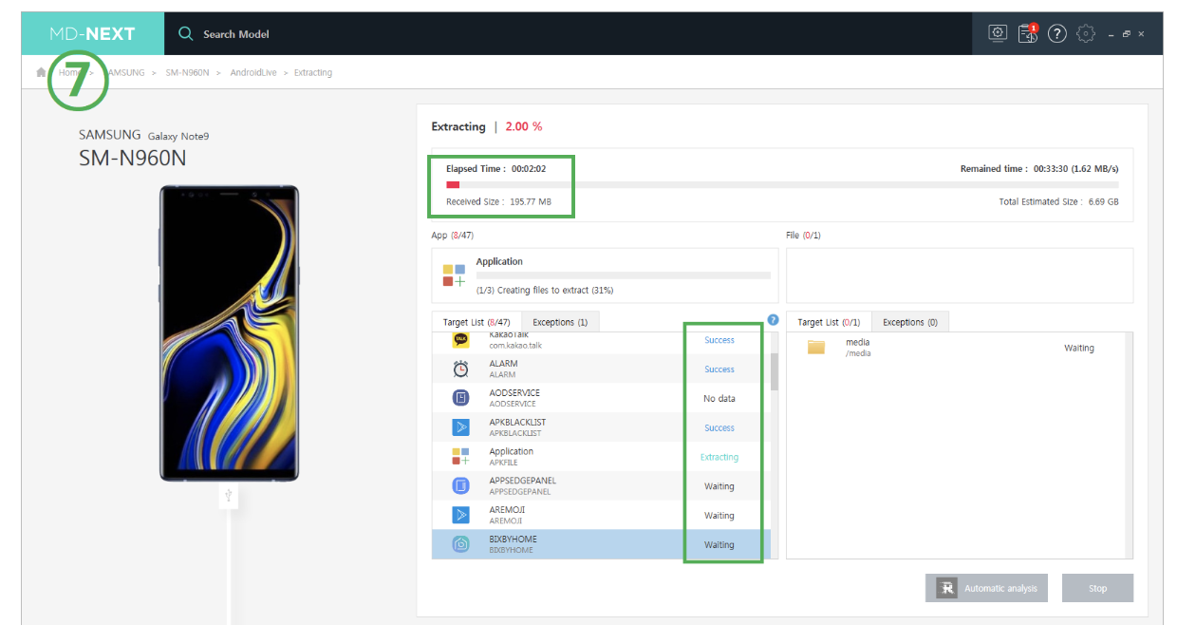The height and width of the screenshot is (644, 1177).
Task: Open the monitor settings icon in header
Action: pos(997,33)
